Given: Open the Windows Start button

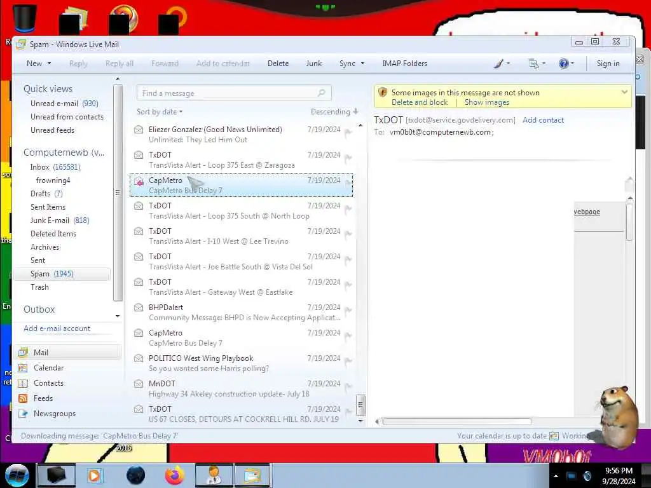Looking at the screenshot, I should (17, 475).
